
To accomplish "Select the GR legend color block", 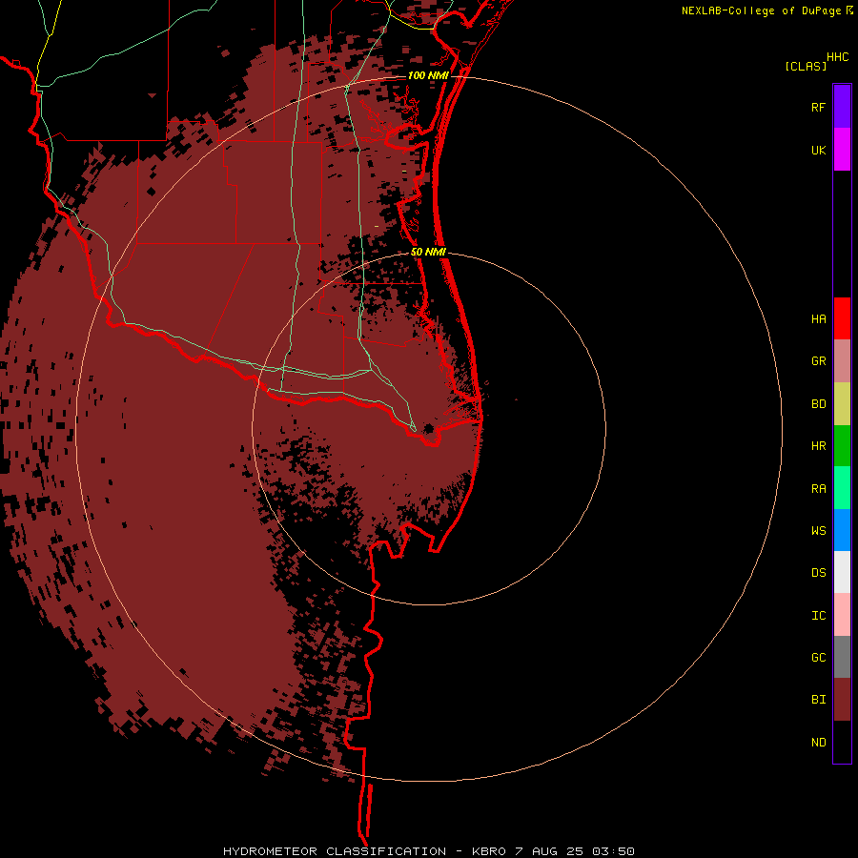I will [842, 361].
